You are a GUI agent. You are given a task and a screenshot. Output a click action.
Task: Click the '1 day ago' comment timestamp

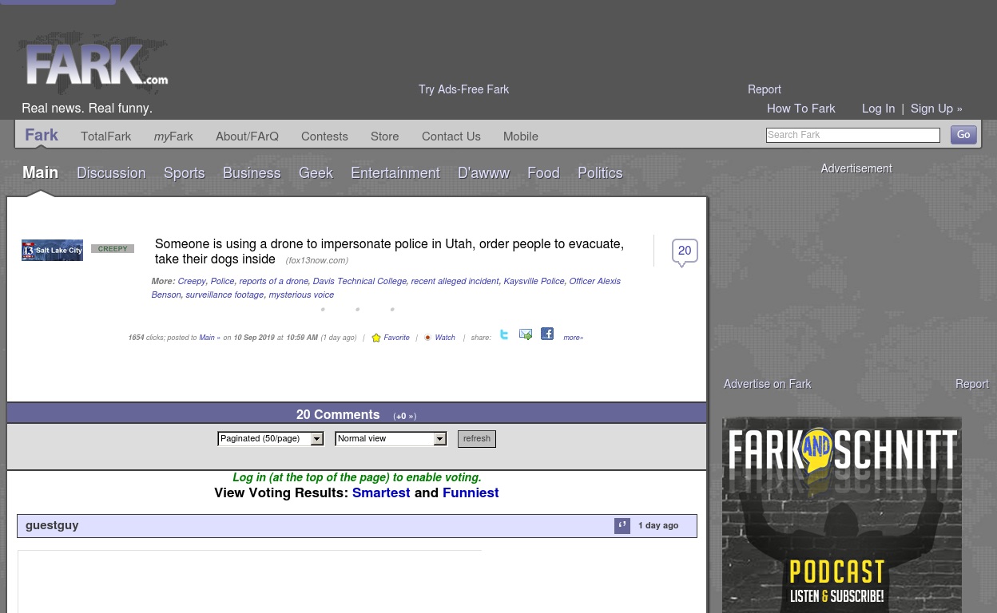point(658,525)
